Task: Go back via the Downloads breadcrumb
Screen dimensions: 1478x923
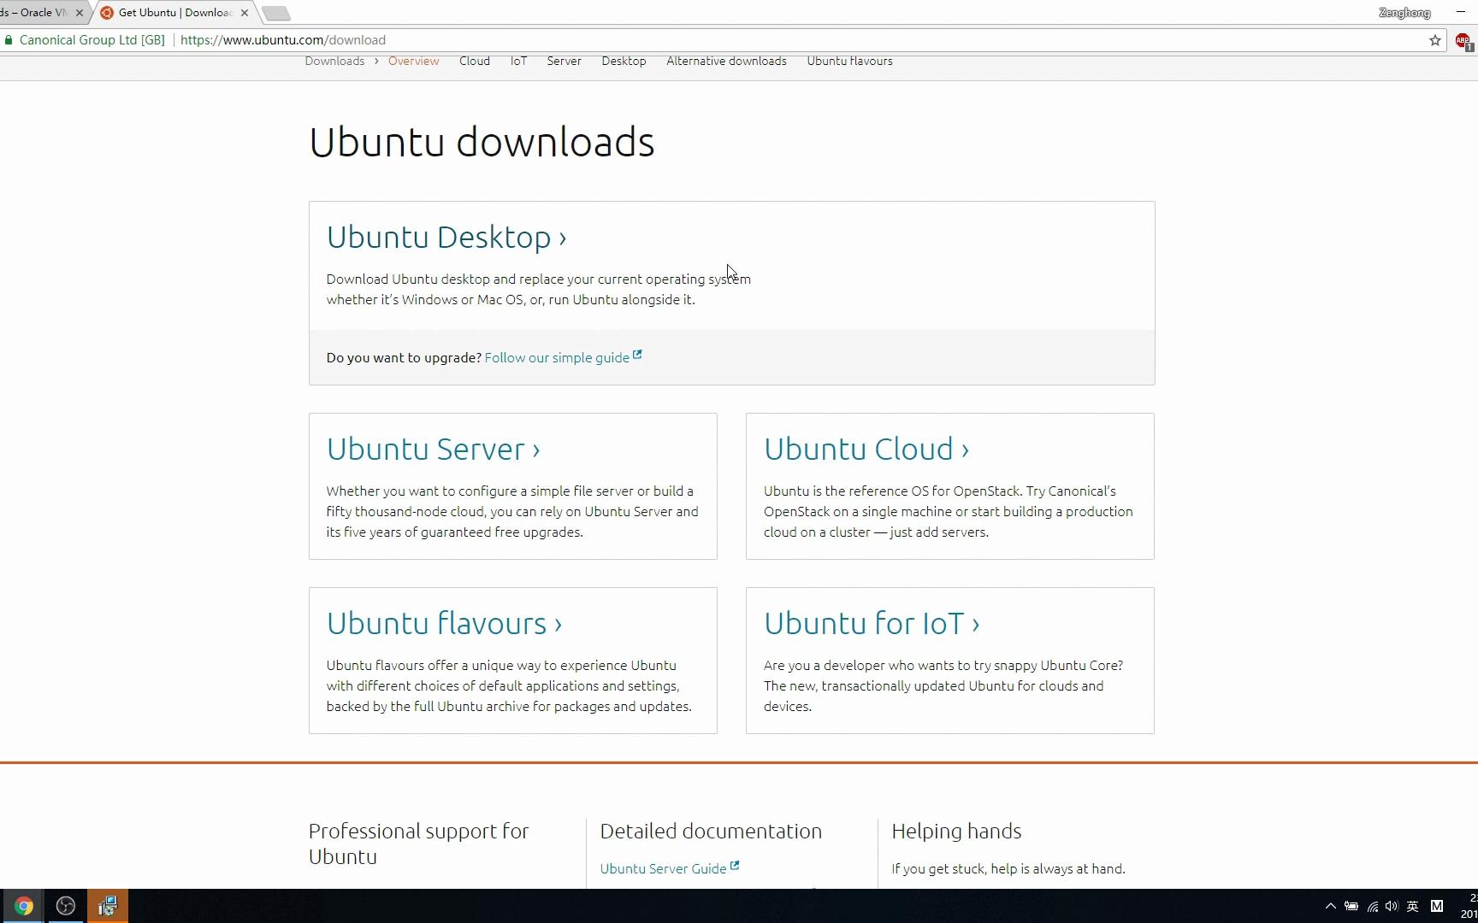Action: [334, 61]
